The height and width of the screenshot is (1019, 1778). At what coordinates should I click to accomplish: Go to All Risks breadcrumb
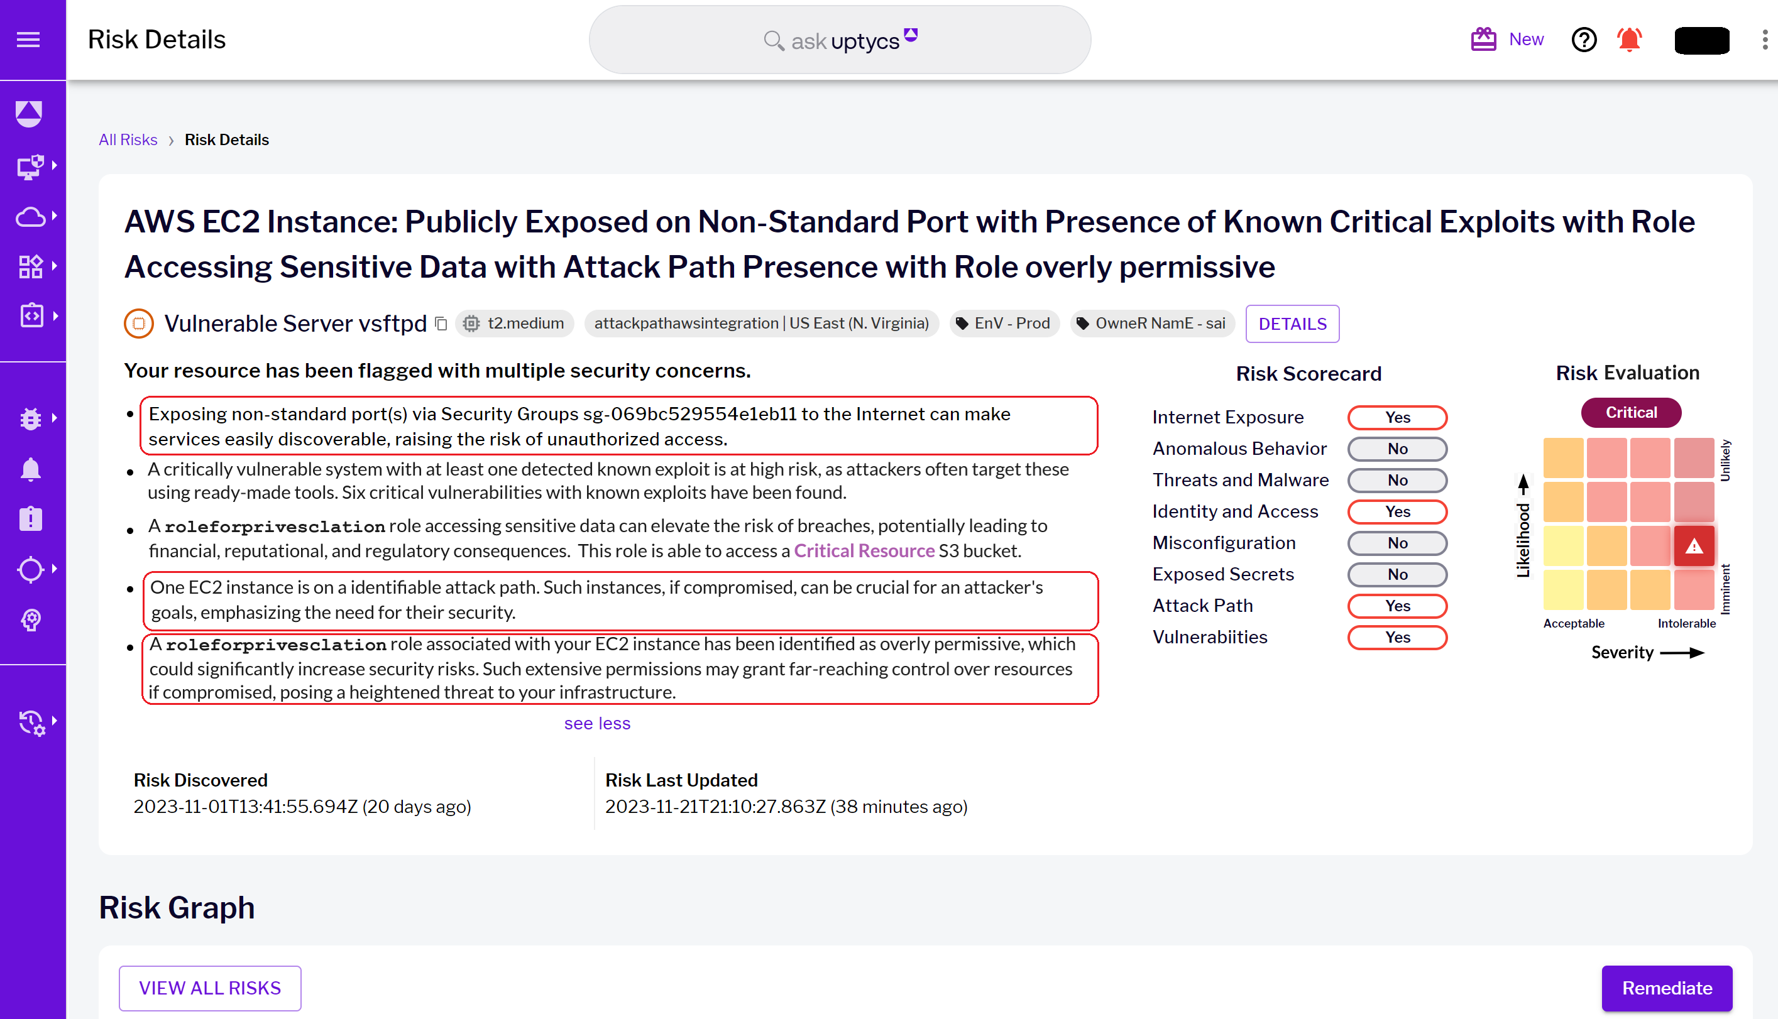128,139
